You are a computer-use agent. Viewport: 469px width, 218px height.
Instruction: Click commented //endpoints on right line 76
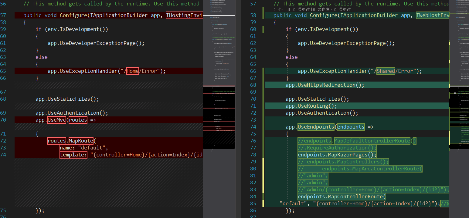tap(314, 141)
